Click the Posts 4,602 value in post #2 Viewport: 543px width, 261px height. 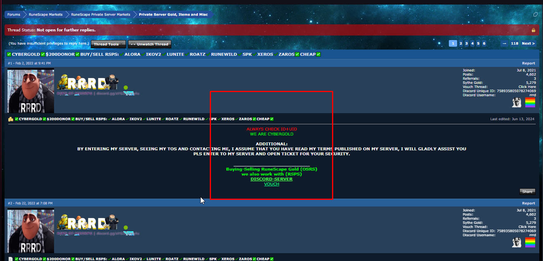tap(531, 214)
